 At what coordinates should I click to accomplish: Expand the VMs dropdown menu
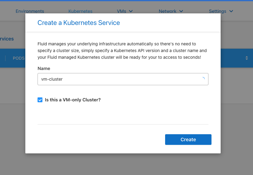[x=125, y=11]
